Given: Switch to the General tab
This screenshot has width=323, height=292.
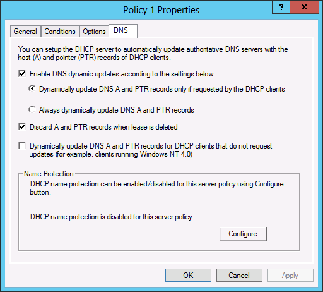Looking at the screenshot, I should 25,32.
